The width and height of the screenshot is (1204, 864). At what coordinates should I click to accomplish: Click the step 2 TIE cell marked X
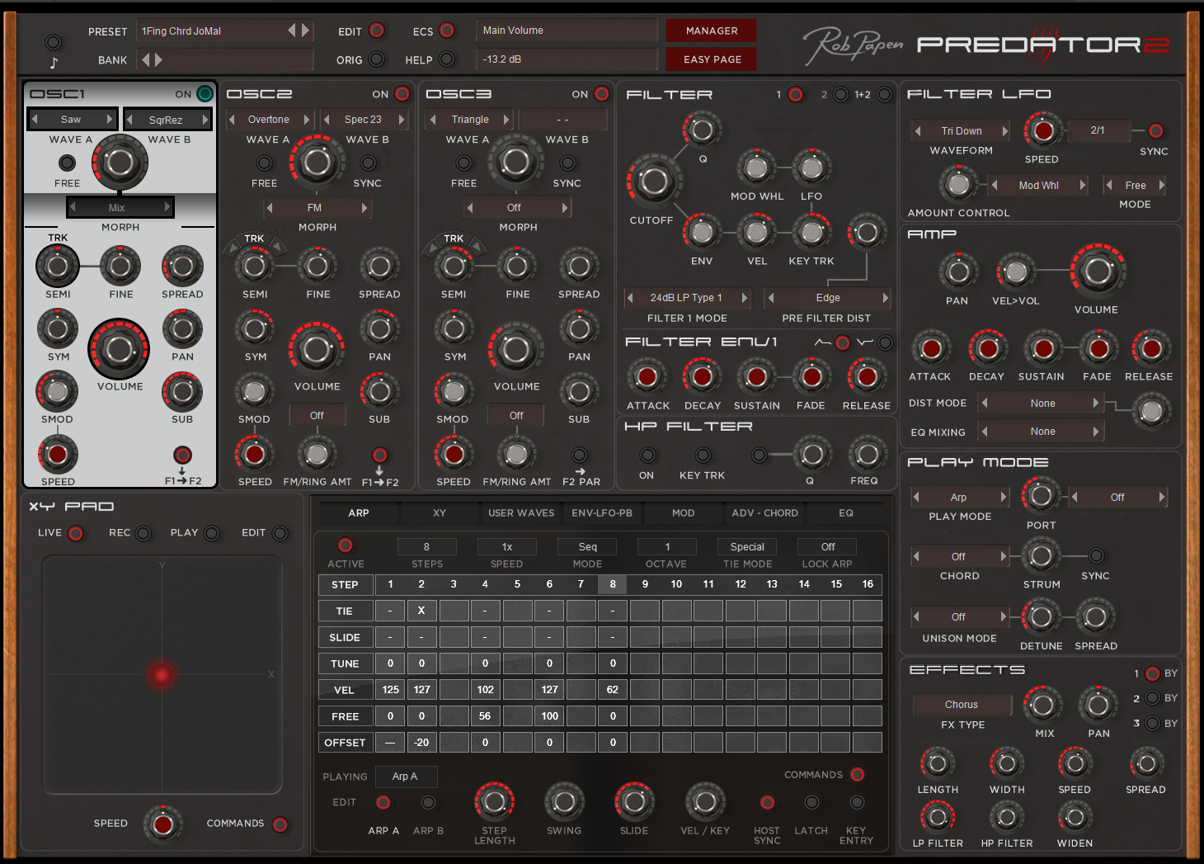tap(421, 611)
